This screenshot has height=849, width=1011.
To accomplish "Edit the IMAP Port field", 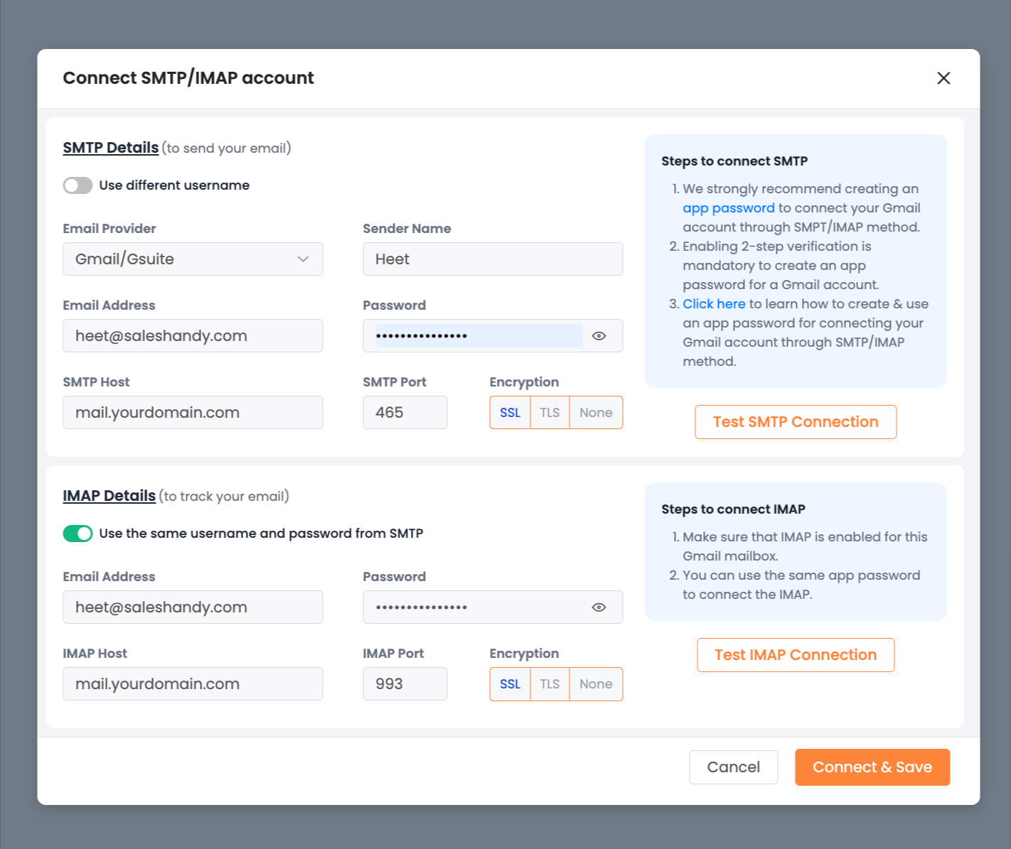I will click(x=405, y=684).
